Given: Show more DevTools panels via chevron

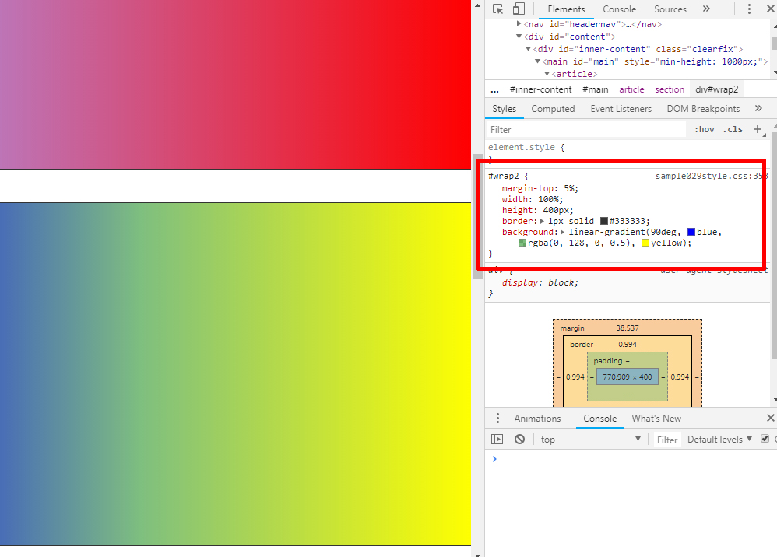Looking at the screenshot, I should 706,9.
